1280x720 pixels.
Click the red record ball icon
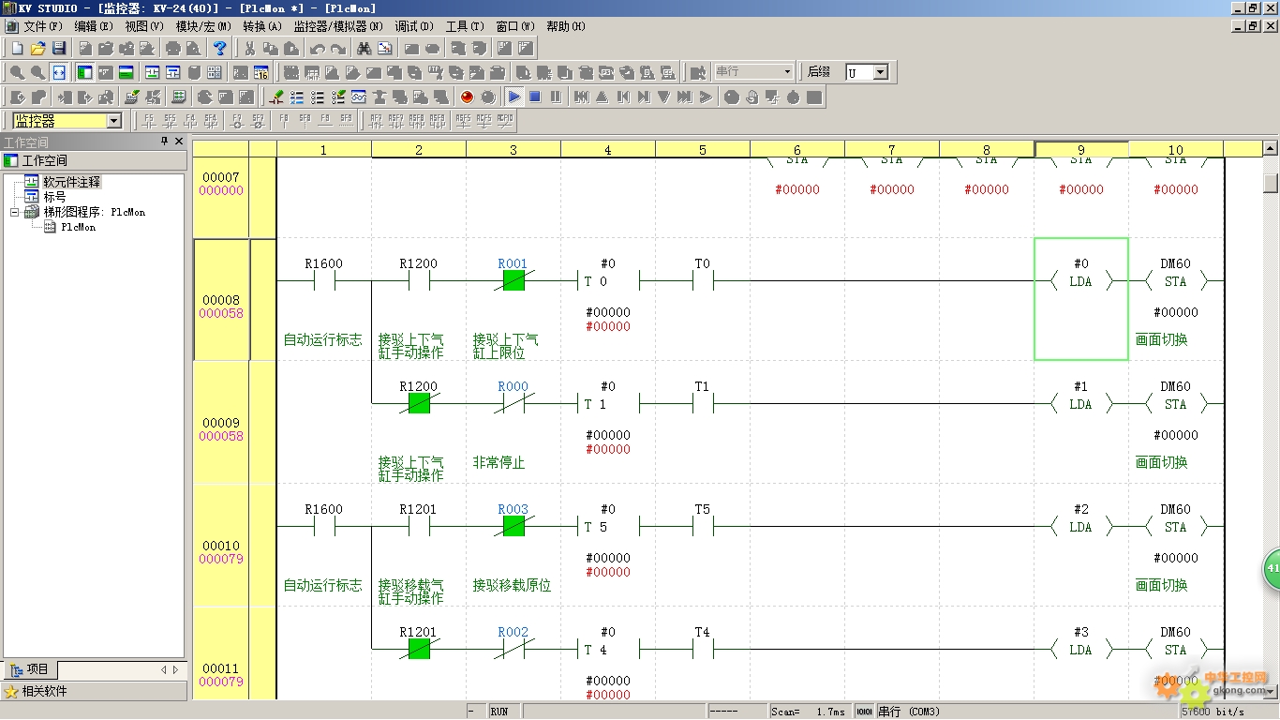pyautogui.click(x=467, y=97)
